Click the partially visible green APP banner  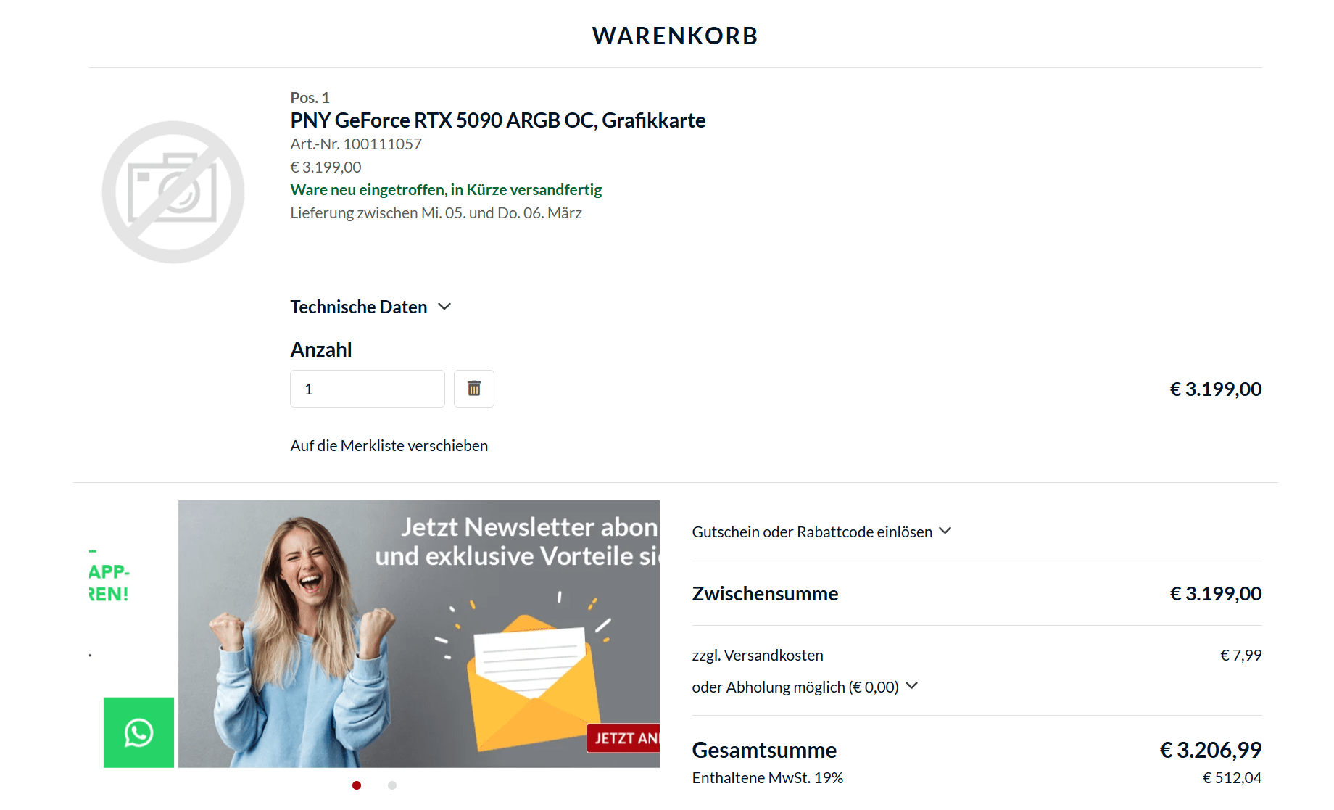pos(109,582)
